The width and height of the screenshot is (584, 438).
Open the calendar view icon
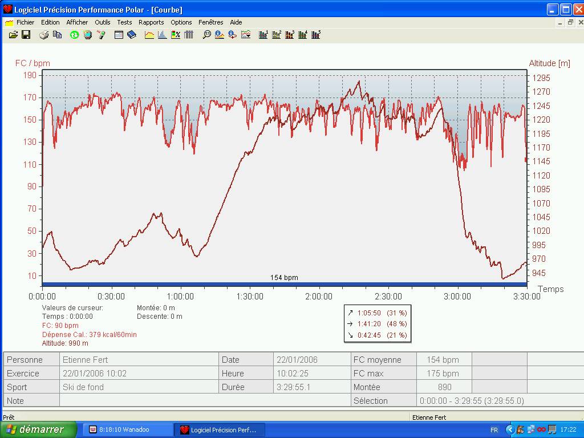pos(119,35)
